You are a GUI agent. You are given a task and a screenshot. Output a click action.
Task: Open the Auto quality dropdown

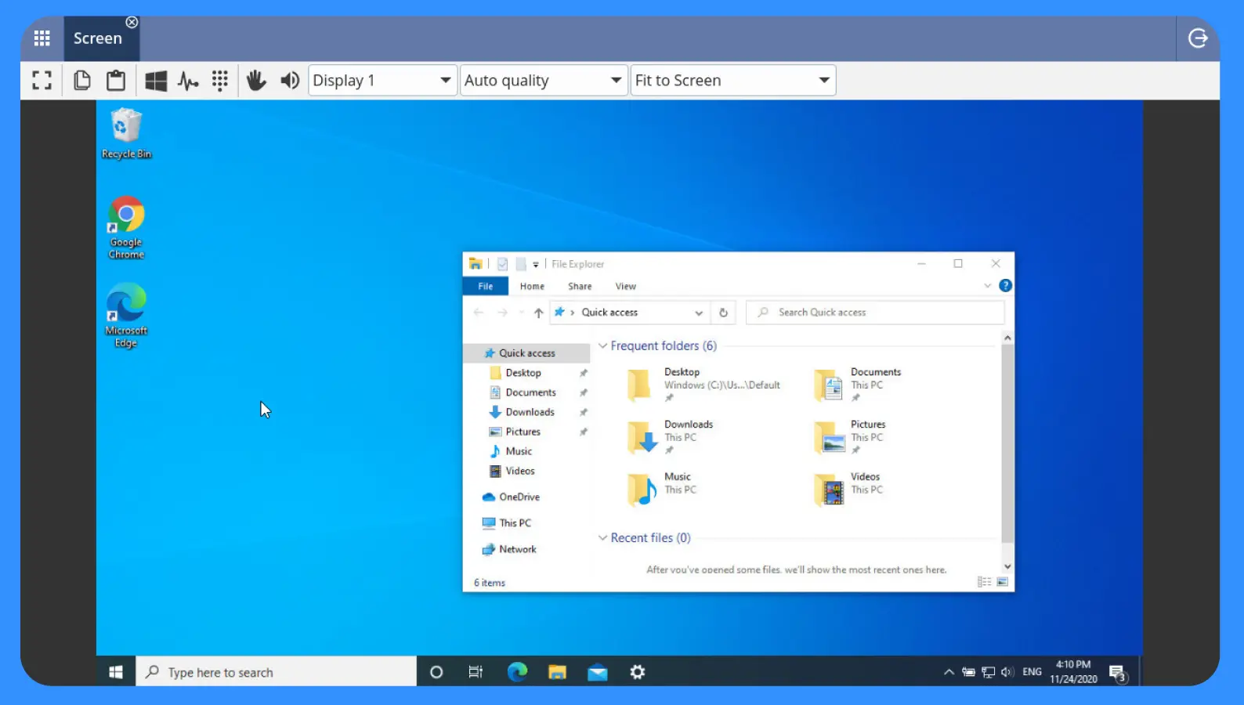click(544, 80)
